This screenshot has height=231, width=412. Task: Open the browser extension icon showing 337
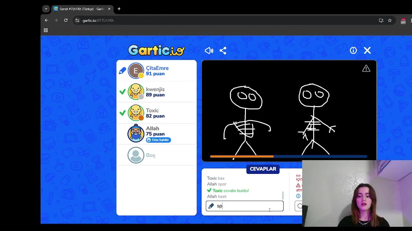pos(403,21)
